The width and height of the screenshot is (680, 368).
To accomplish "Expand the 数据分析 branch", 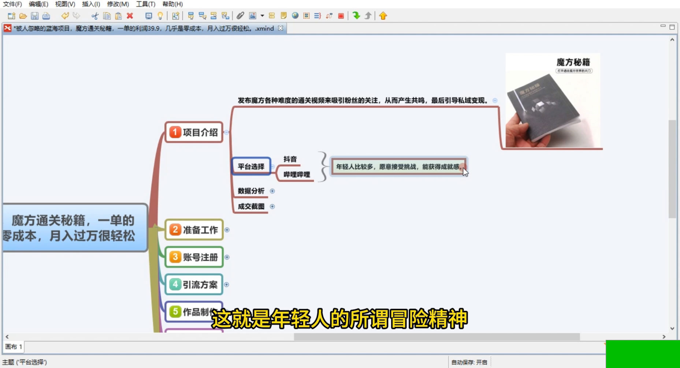I will (272, 191).
